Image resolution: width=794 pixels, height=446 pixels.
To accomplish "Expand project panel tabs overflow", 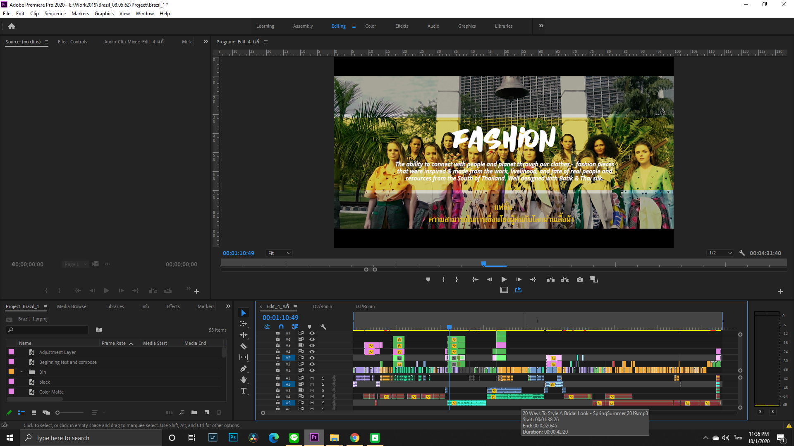I will 228,306.
